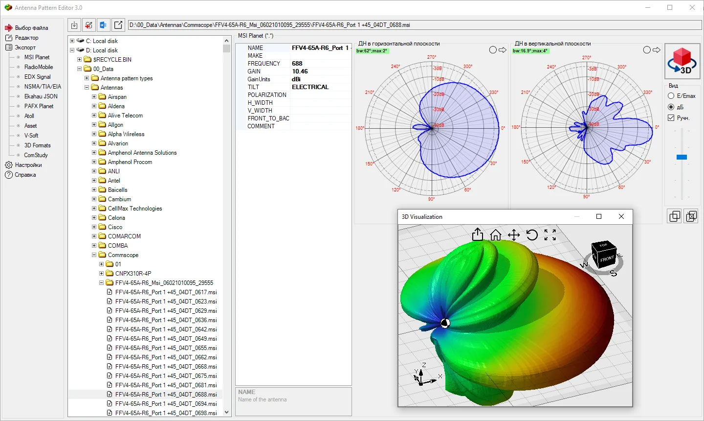
Task: Open the Настройки menu item
Action: click(28, 165)
